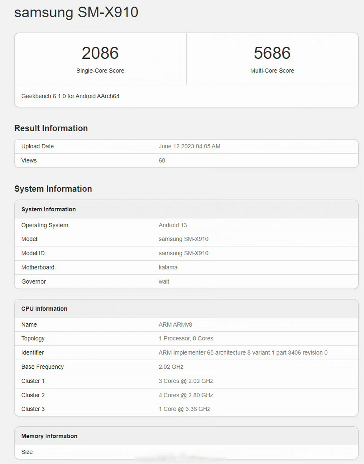364x464 pixels.
Task: Click the samsung SM-X910 page title
Action: (x=76, y=12)
